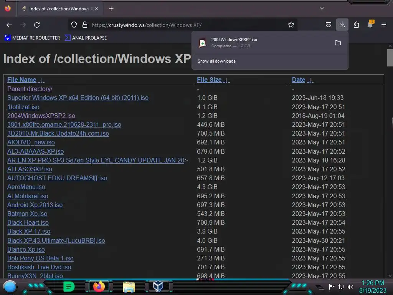Open the Extensions puzzle icon
Image resolution: width=393 pixels, height=295 pixels.
coord(356,25)
